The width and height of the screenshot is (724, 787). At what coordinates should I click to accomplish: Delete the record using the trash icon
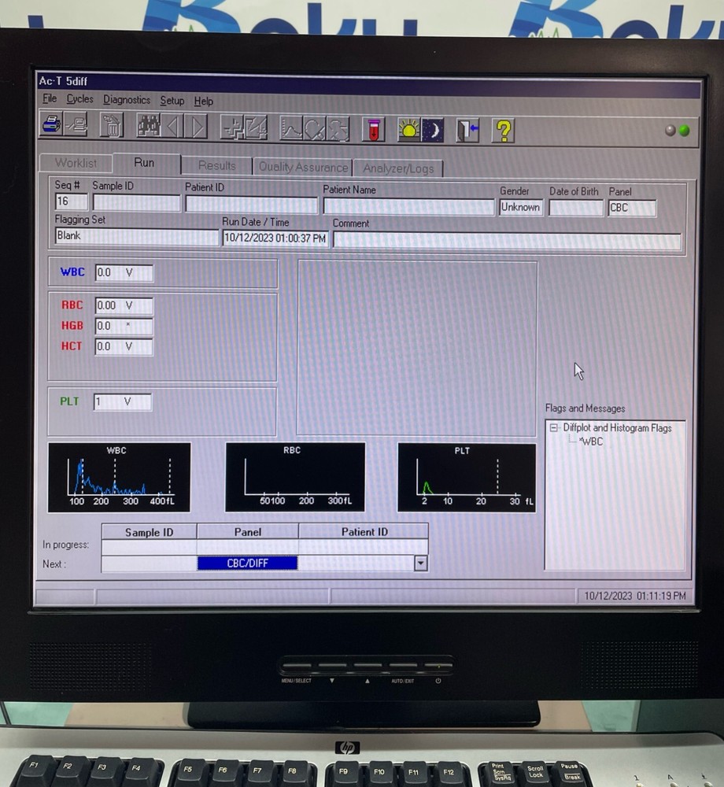coord(111,126)
